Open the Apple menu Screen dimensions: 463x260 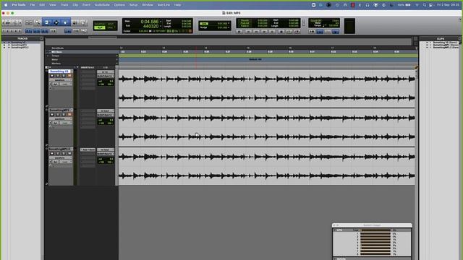pos(6,5)
